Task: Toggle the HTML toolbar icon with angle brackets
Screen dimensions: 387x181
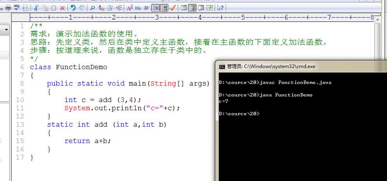Action: pos(25,8)
